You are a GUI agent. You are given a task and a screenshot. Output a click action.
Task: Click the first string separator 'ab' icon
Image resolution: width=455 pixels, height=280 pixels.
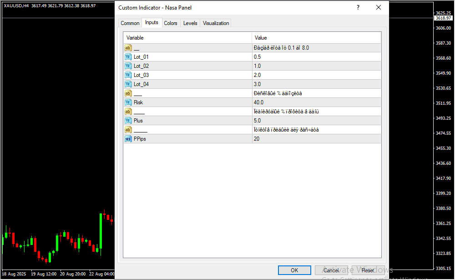(x=128, y=48)
